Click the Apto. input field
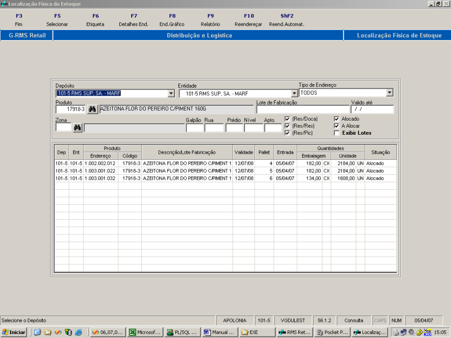Viewport: 451px width, 338px height. click(x=273, y=128)
